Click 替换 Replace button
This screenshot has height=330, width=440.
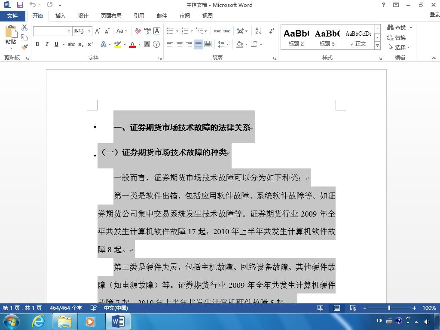396,37
